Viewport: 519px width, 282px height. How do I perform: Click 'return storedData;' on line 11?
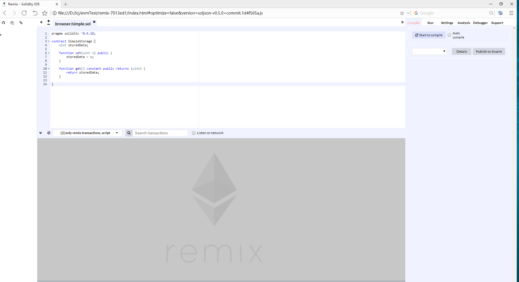click(x=83, y=72)
